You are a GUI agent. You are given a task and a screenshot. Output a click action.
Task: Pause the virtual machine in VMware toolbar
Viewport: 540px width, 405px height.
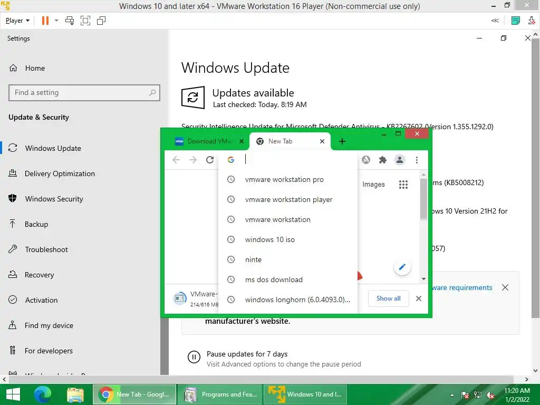(x=45, y=21)
